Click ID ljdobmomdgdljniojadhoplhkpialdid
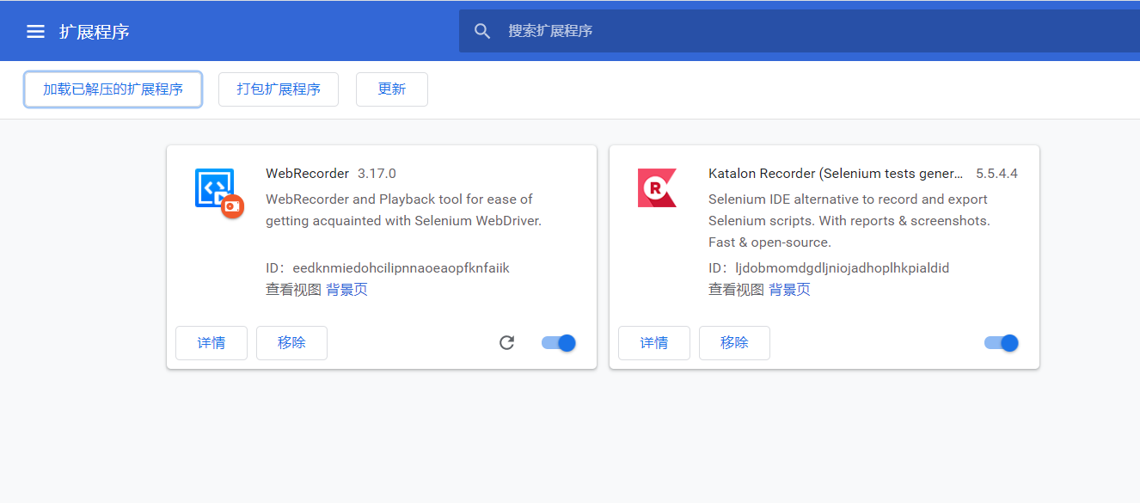Viewport: 1140px width, 503px height. pyautogui.click(x=829, y=268)
